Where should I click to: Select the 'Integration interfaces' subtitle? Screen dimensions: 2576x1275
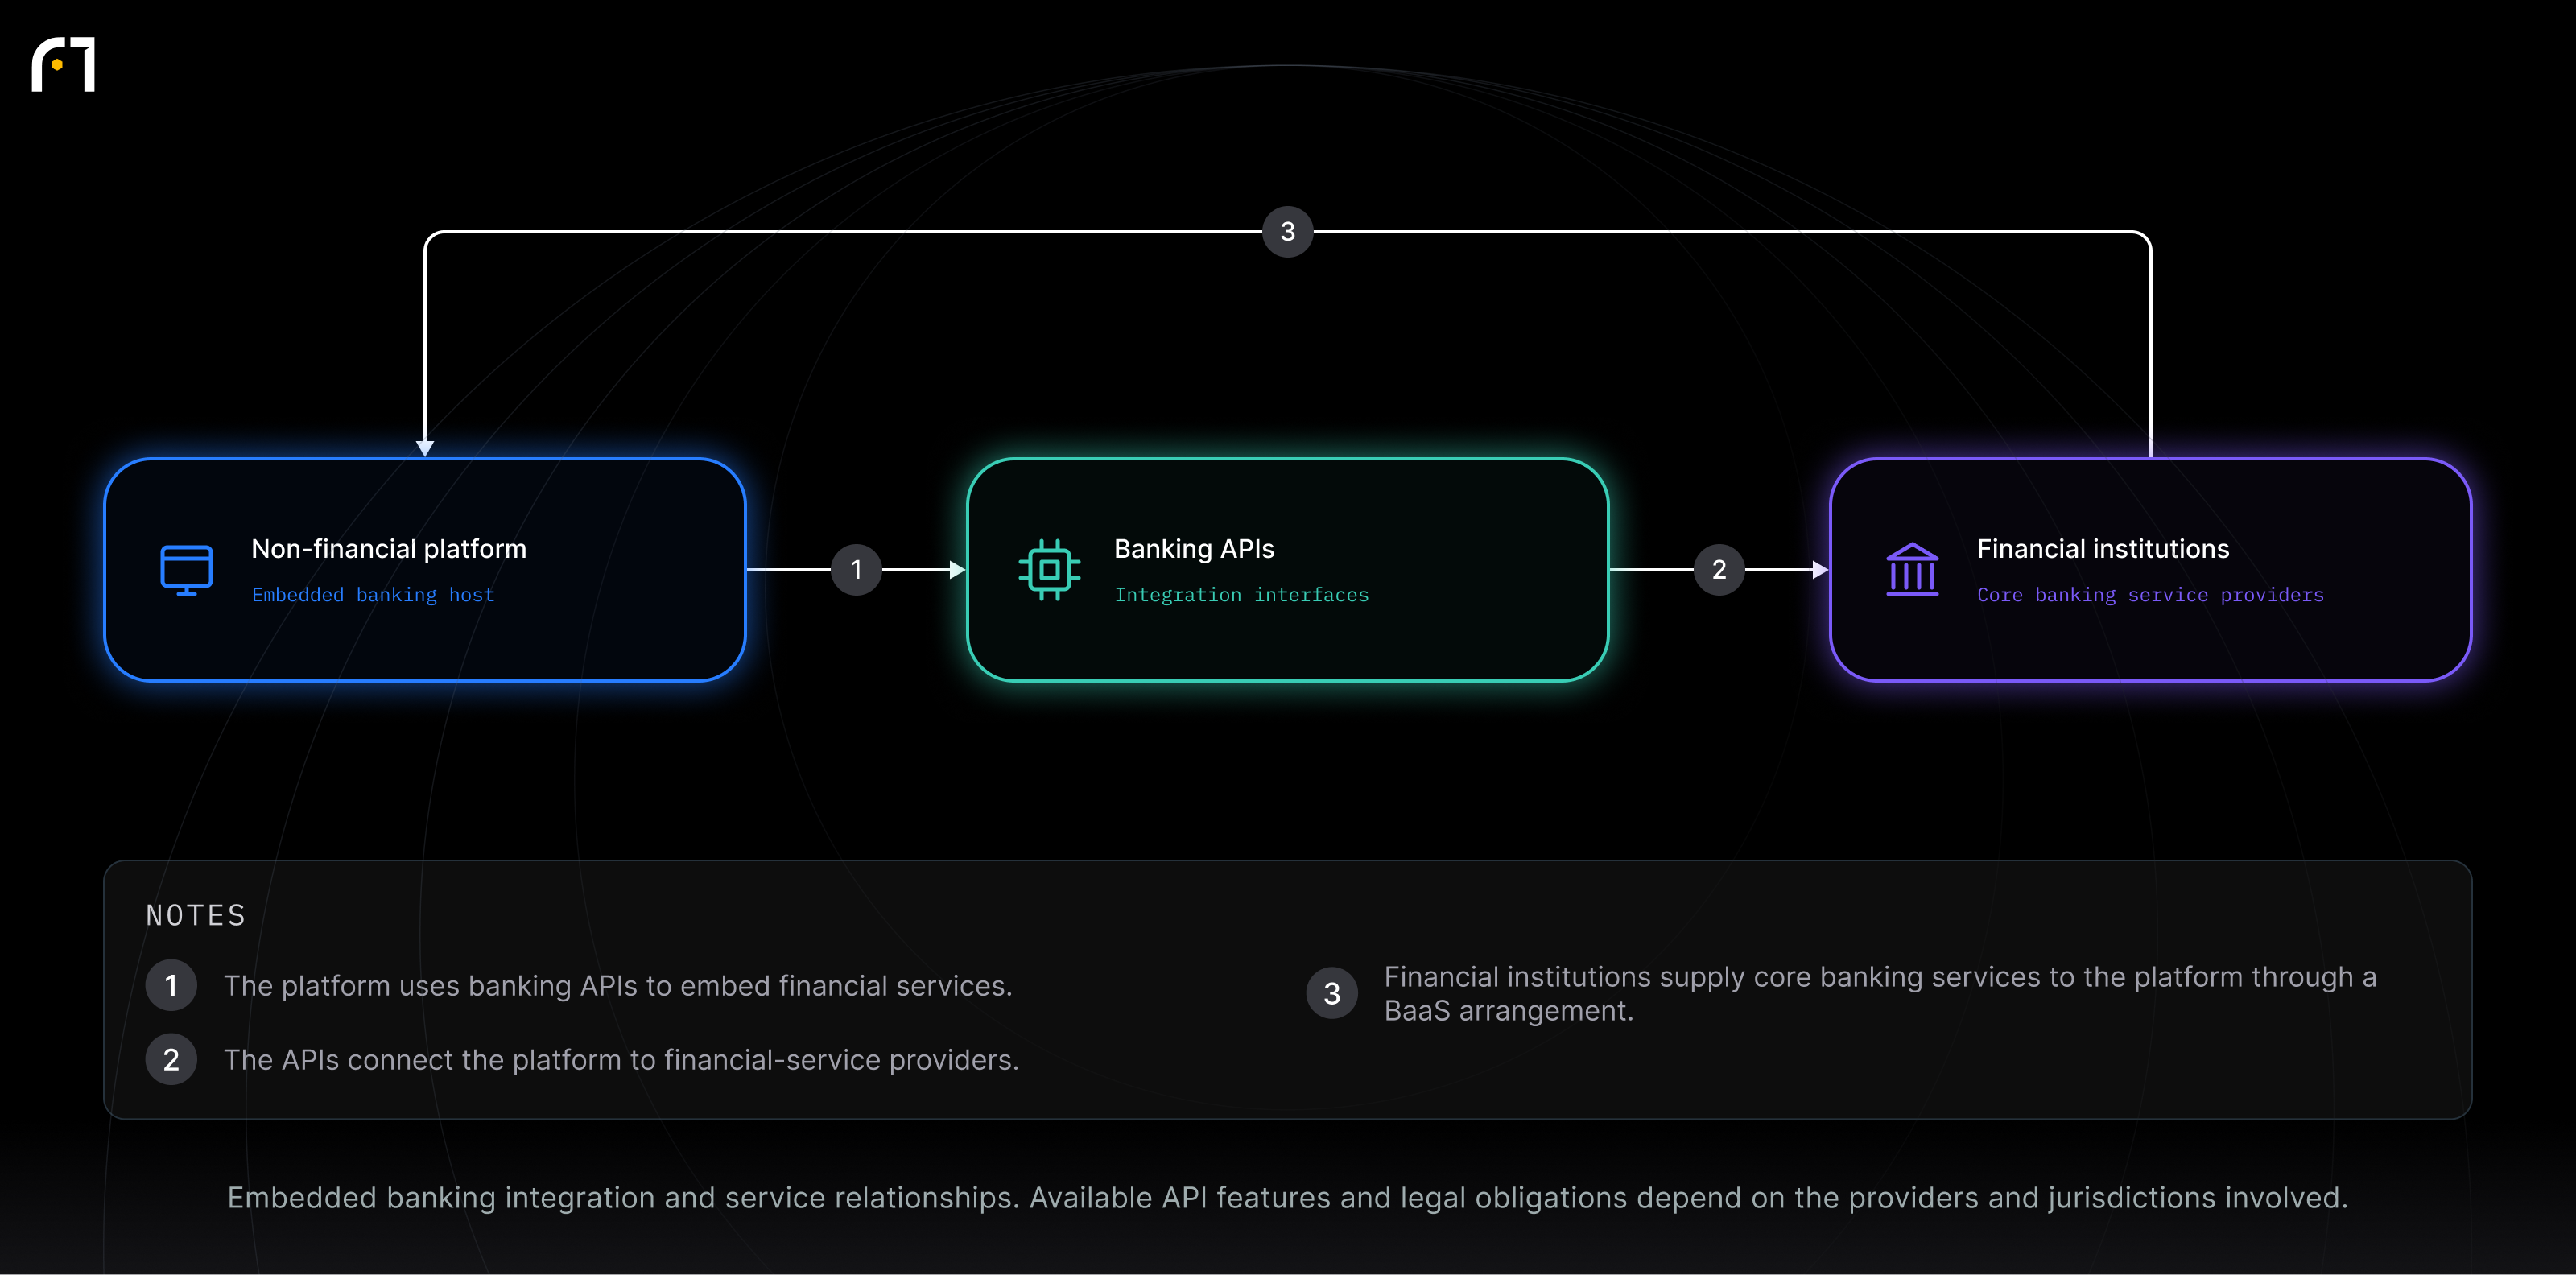pyautogui.click(x=1241, y=595)
